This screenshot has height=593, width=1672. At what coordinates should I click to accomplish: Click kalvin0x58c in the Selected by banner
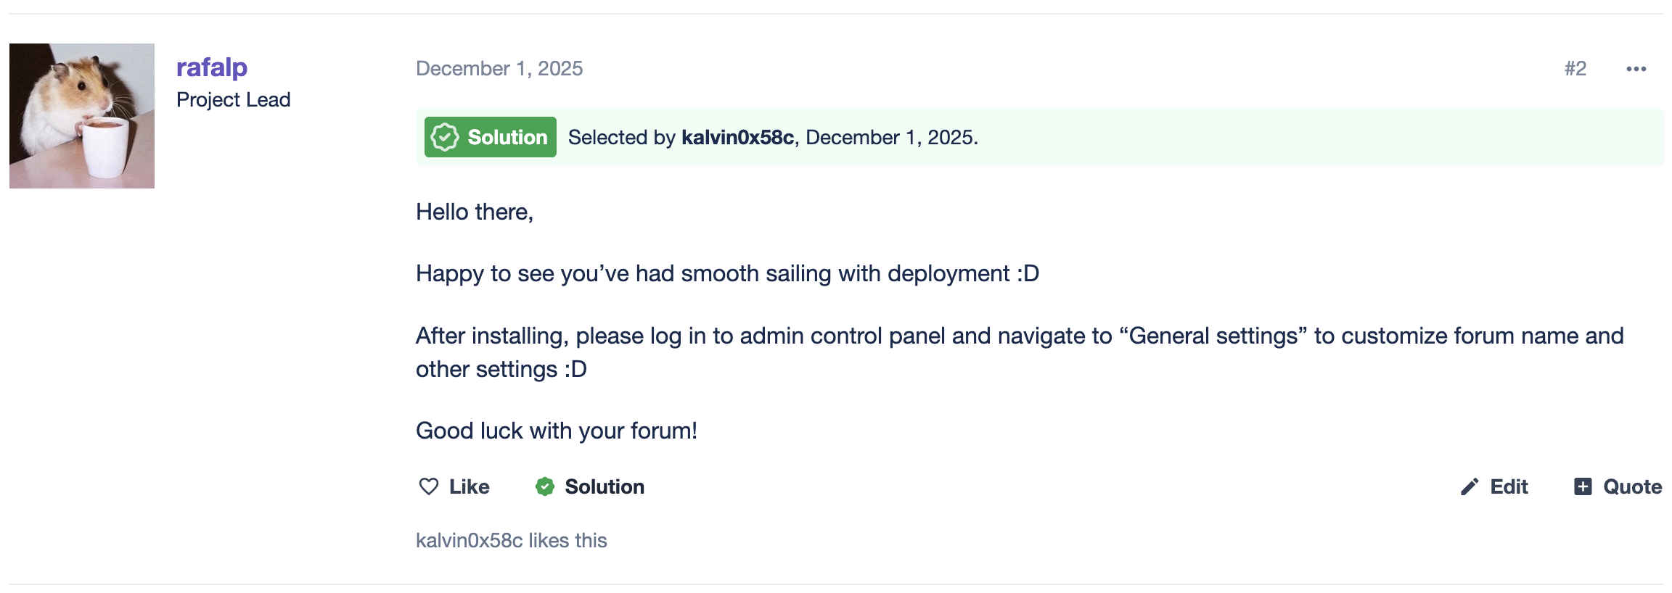737,138
